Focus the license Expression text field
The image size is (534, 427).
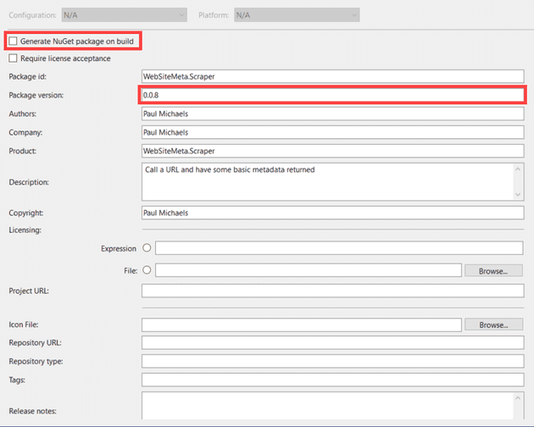point(339,248)
